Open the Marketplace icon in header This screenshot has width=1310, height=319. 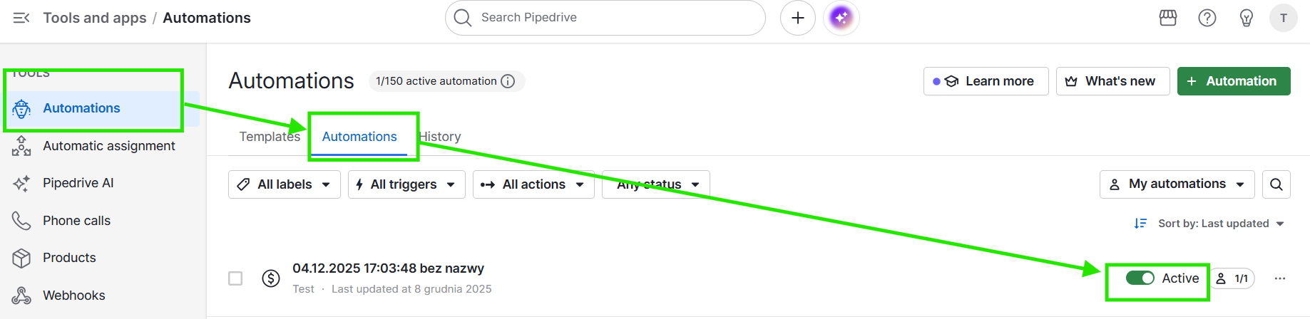pyautogui.click(x=1168, y=18)
